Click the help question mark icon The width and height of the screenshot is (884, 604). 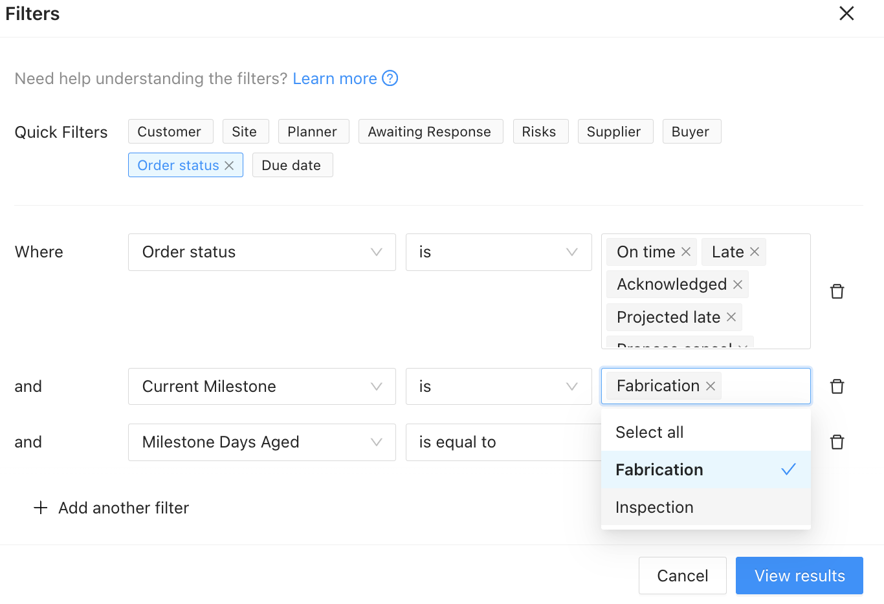point(390,78)
